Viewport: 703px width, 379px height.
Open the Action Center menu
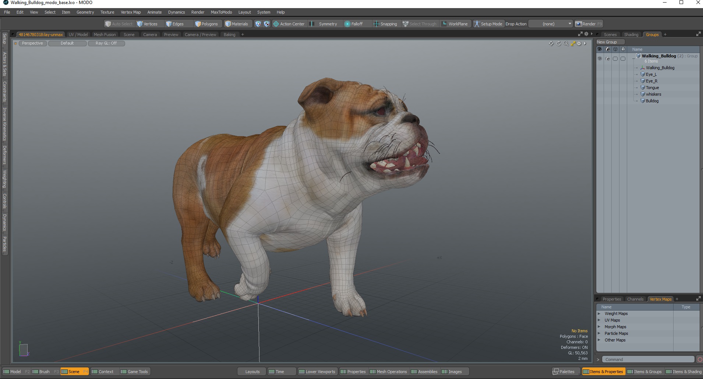289,24
